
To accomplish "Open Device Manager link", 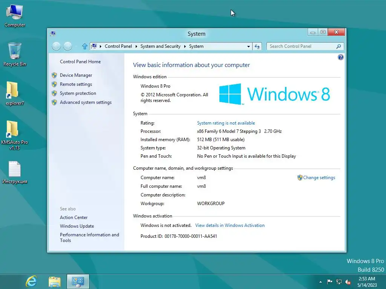I will [76, 75].
